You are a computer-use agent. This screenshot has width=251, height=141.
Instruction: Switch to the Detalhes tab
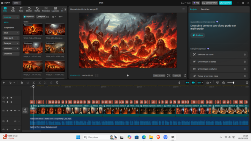coord(205,9)
